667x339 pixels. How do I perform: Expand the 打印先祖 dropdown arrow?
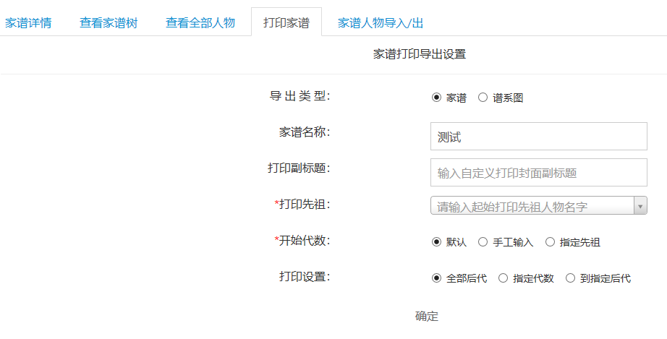640,207
